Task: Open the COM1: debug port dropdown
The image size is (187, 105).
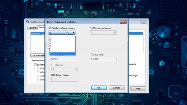Action: (x=65, y=59)
